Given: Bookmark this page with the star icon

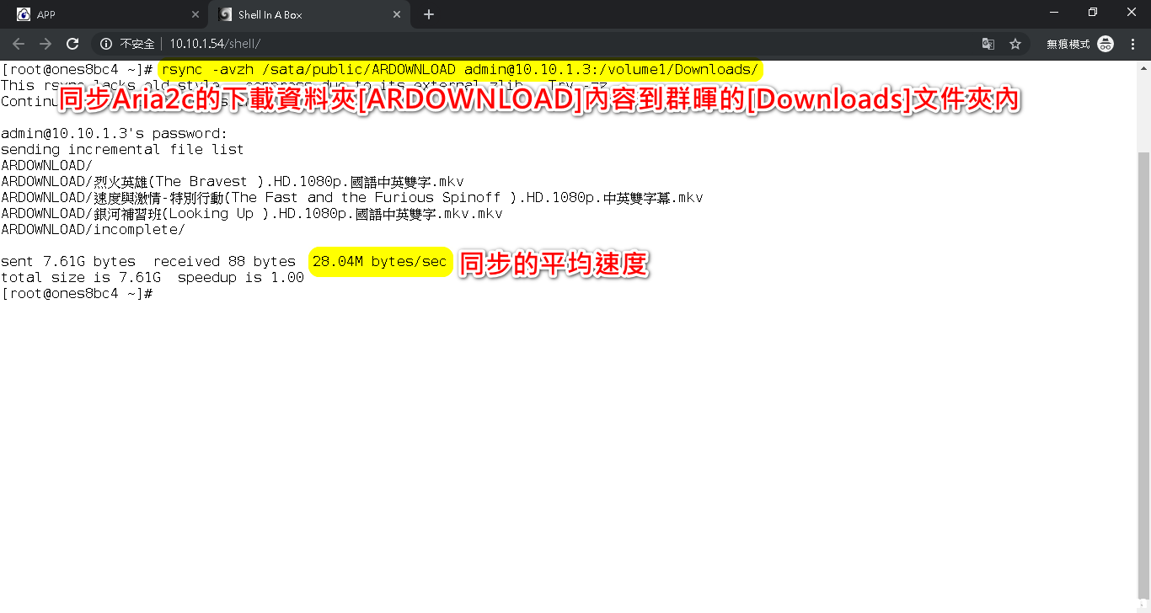Looking at the screenshot, I should 1015,44.
